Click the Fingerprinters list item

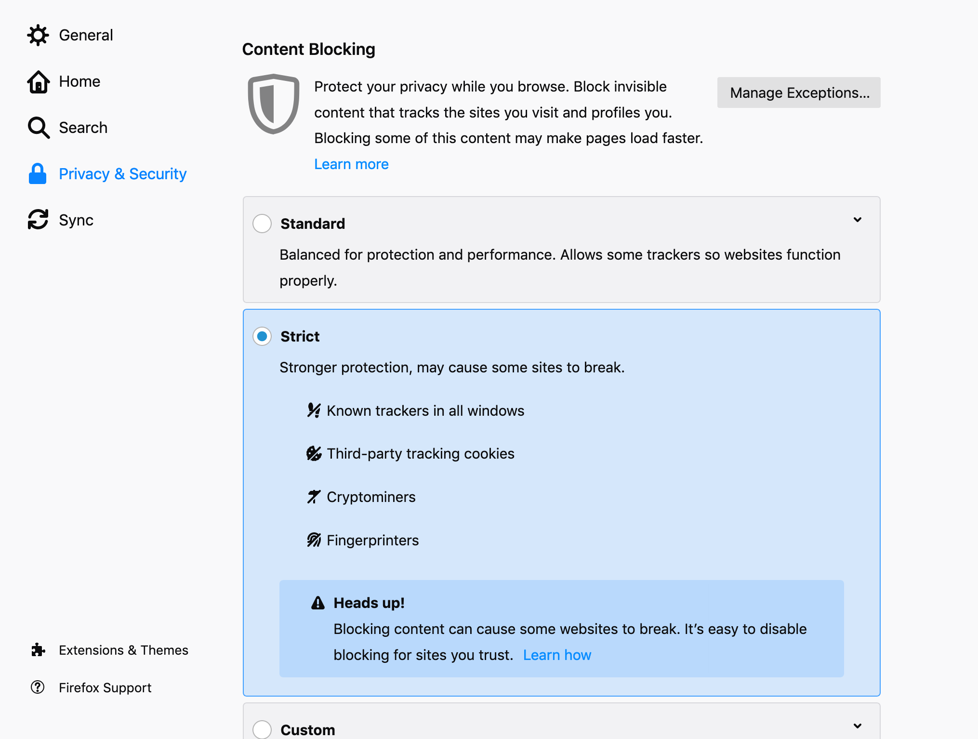(x=372, y=541)
